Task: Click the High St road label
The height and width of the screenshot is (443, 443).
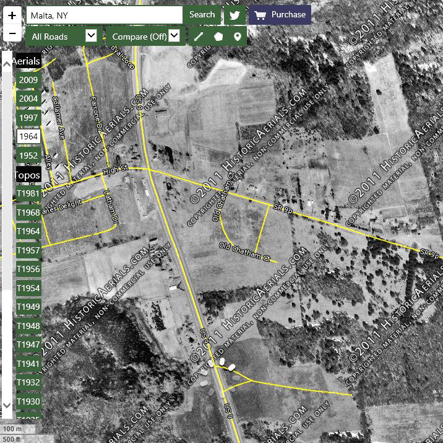Action: (x=116, y=169)
